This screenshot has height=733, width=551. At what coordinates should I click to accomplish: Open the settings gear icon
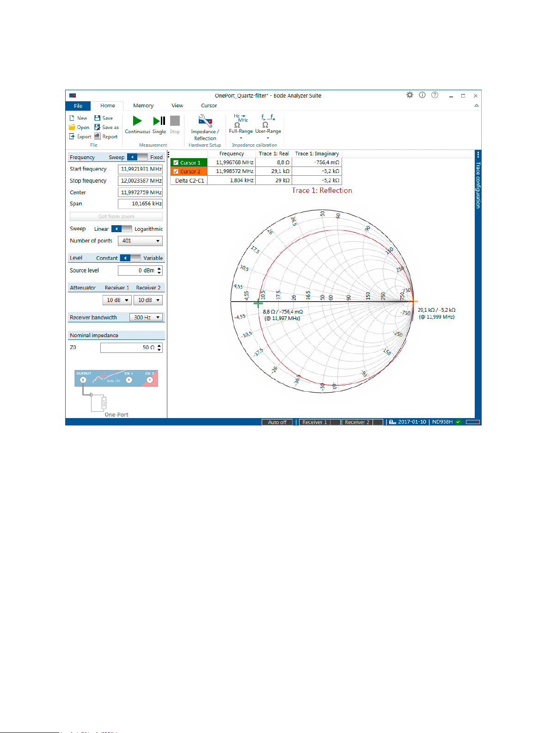(410, 95)
